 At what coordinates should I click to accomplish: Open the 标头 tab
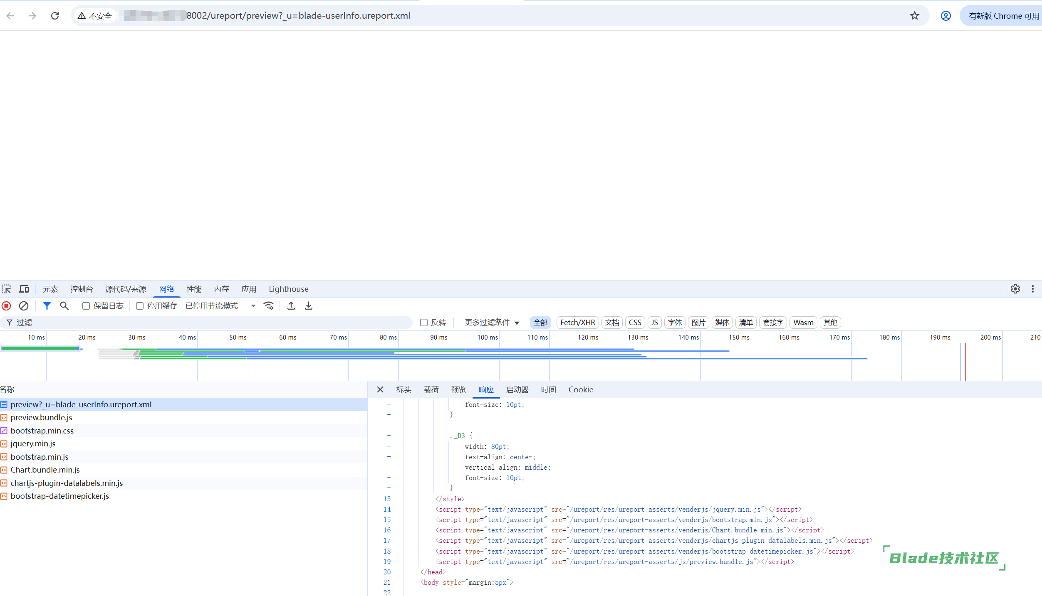(403, 390)
